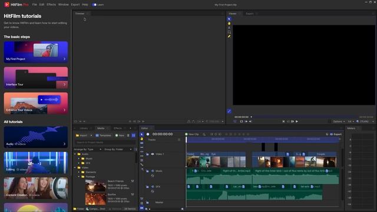Open the Interface Tour tutorial card
The width and height of the screenshot is (377, 212).
point(36,78)
